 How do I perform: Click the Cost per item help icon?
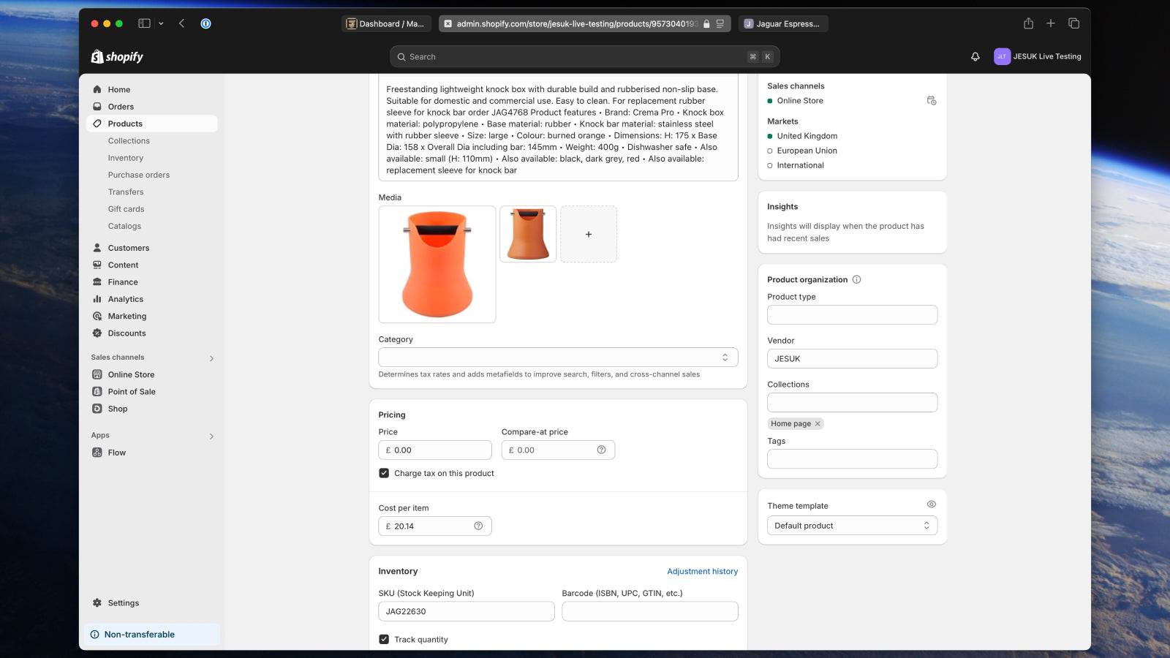(478, 526)
